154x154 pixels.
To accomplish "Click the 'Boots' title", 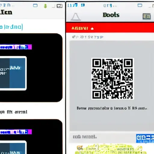I will 111,15.
